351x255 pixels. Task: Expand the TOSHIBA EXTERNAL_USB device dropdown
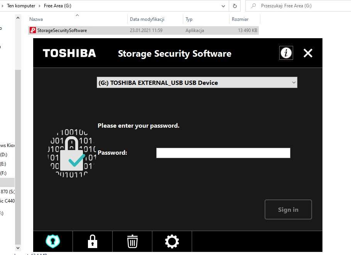click(x=294, y=83)
